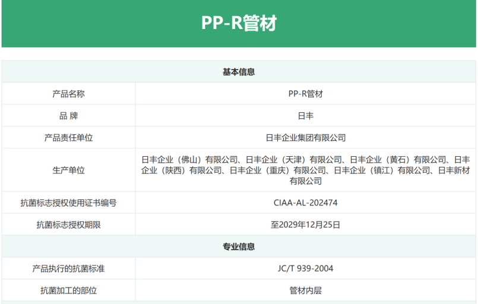Select the 管材内层 value cell
The image size is (478, 304).
tap(305, 290)
